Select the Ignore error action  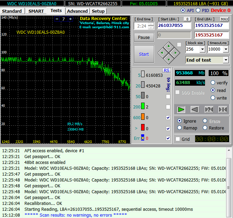tap(179, 121)
